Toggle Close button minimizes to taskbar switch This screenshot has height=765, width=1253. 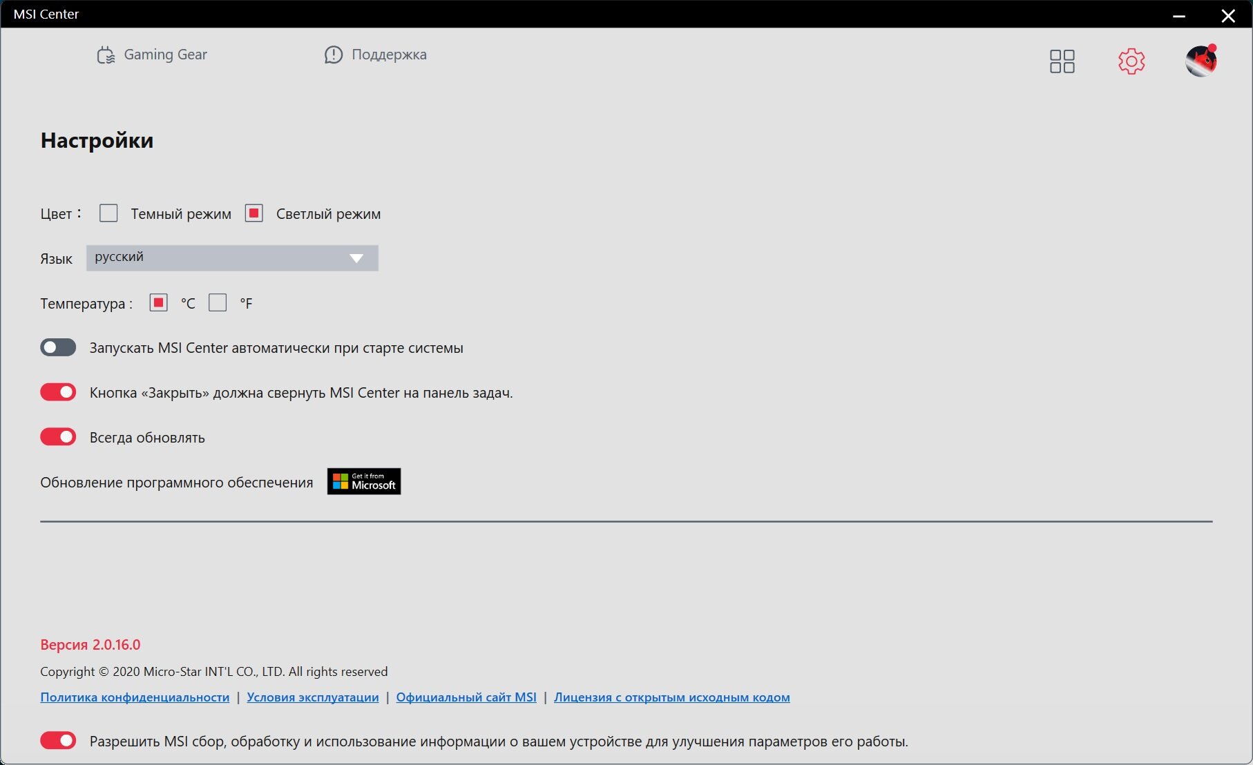[58, 392]
